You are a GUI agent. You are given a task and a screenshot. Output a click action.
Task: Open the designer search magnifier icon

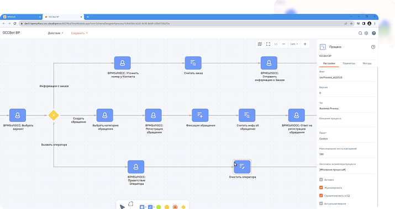(x=360, y=33)
